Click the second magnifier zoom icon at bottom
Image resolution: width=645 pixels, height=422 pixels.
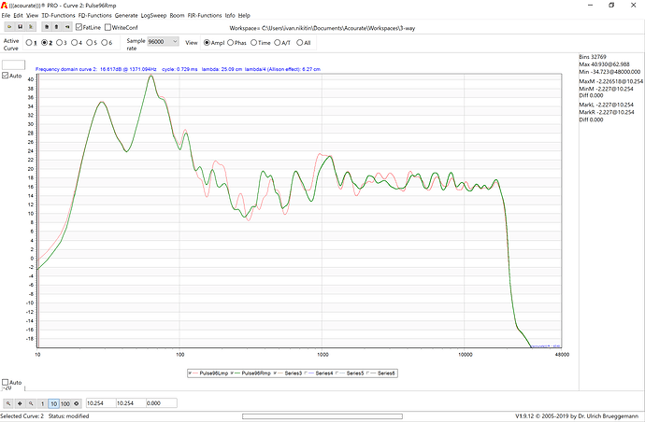[31, 403]
